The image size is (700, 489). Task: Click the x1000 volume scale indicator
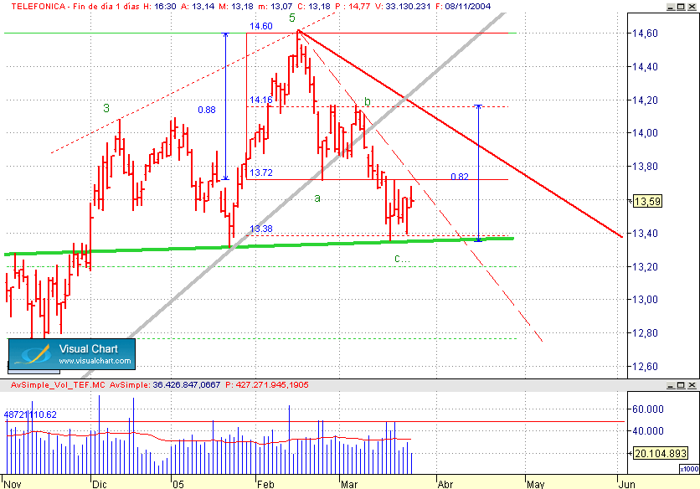(689, 469)
